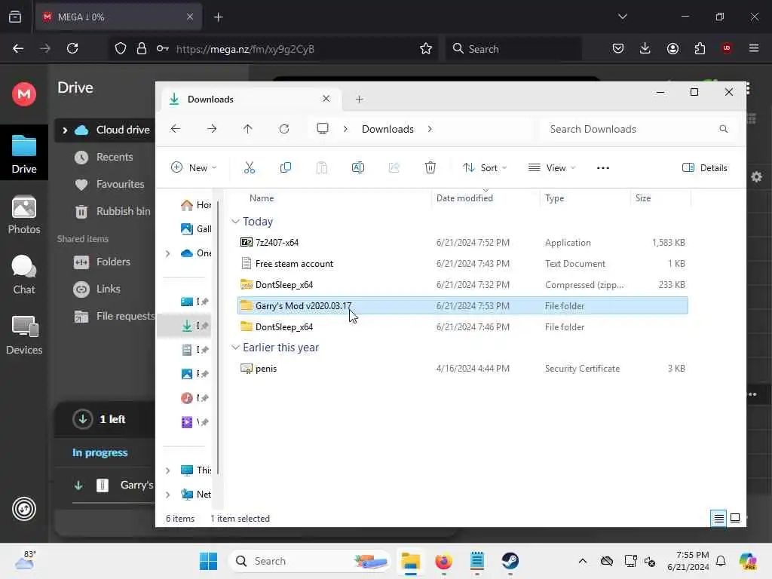The height and width of the screenshot is (579, 772).
Task: List all Firefox tabs dropdown
Action: [x=622, y=17]
